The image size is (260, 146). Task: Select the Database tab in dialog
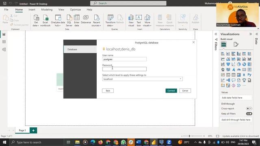[x=80, y=49]
